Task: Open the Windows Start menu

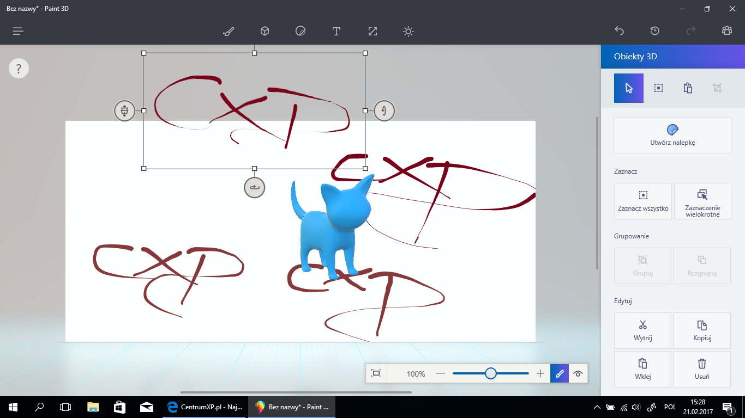Action: 12,407
